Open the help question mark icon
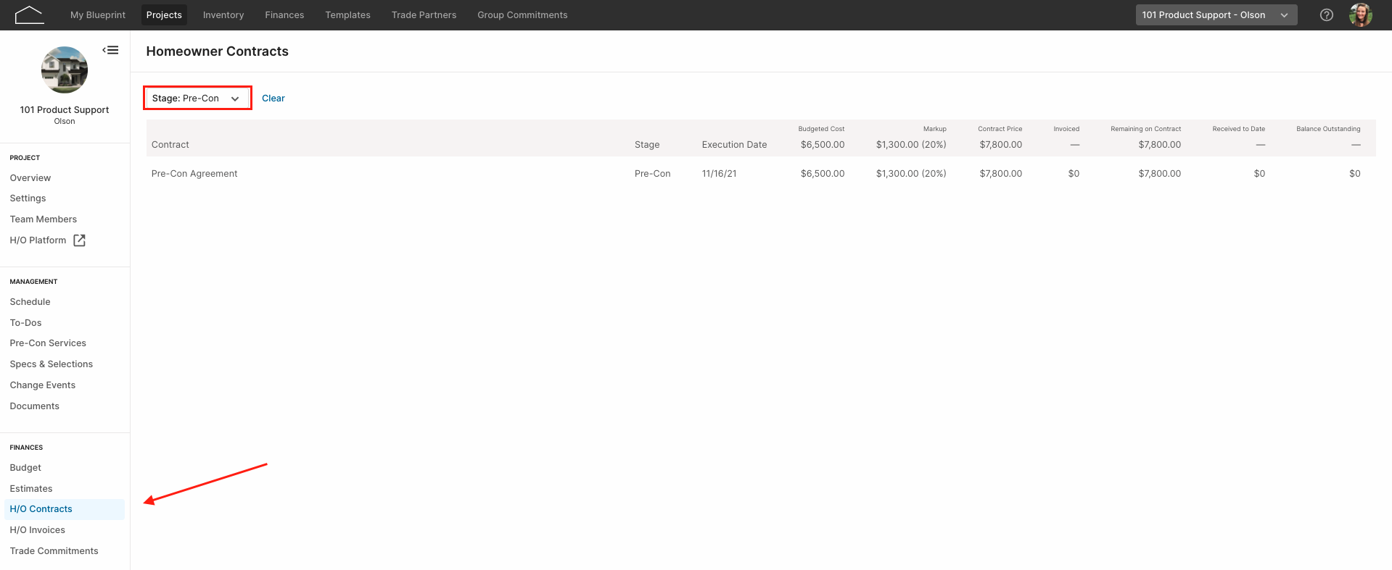Screen dimensions: 1392x570 pyautogui.click(x=1327, y=14)
